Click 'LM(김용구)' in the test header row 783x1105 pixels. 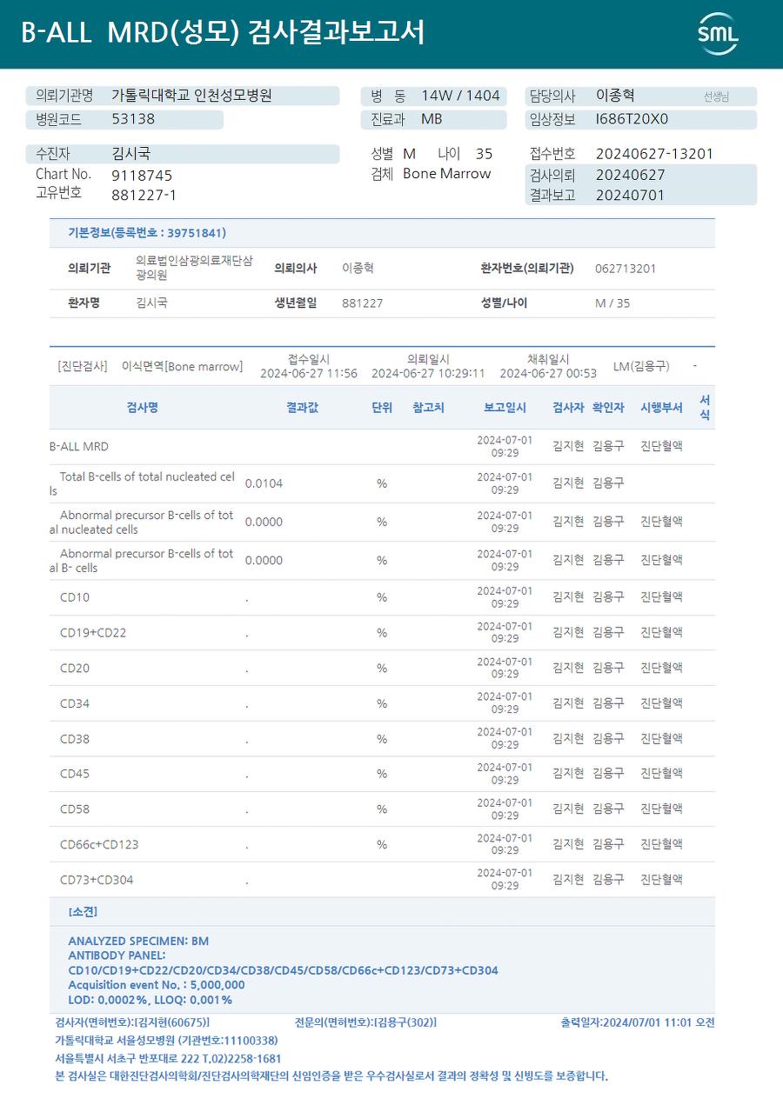point(641,367)
